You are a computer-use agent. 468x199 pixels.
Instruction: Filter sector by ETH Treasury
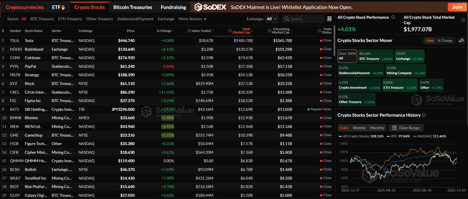pyautogui.click(x=70, y=19)
